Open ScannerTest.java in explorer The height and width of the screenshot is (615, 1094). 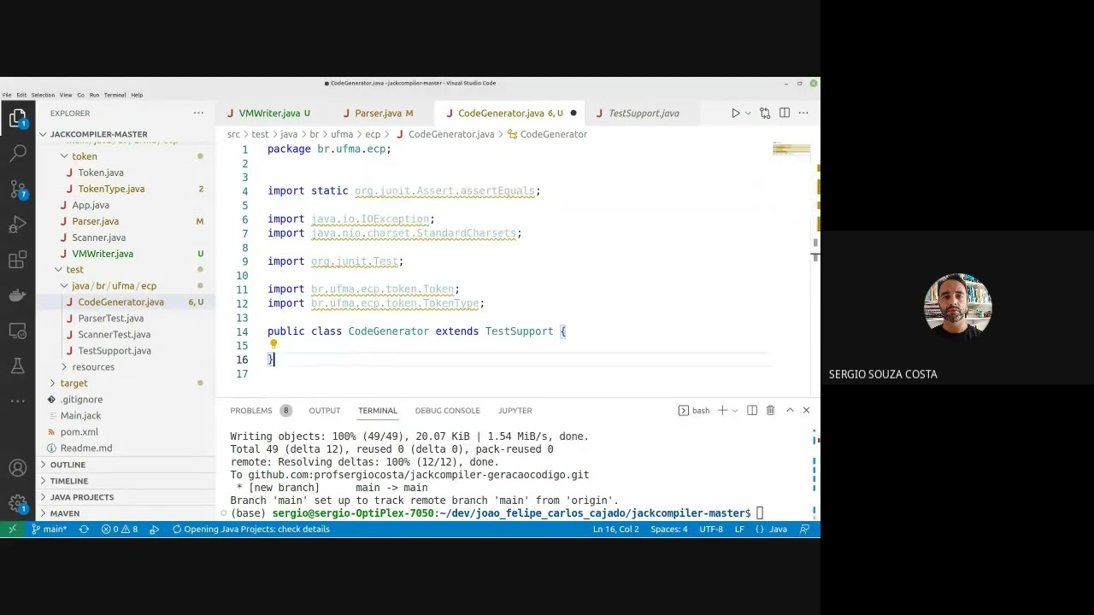coord(114,335)
